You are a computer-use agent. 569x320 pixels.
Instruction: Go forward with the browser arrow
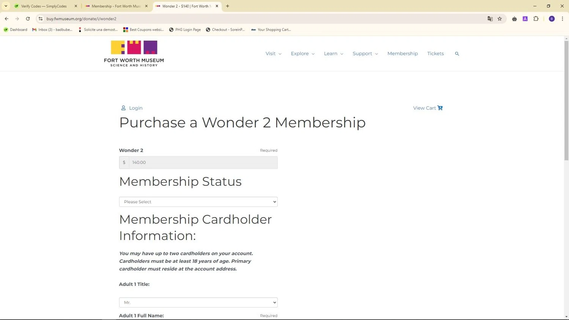(x=17, y=19)
